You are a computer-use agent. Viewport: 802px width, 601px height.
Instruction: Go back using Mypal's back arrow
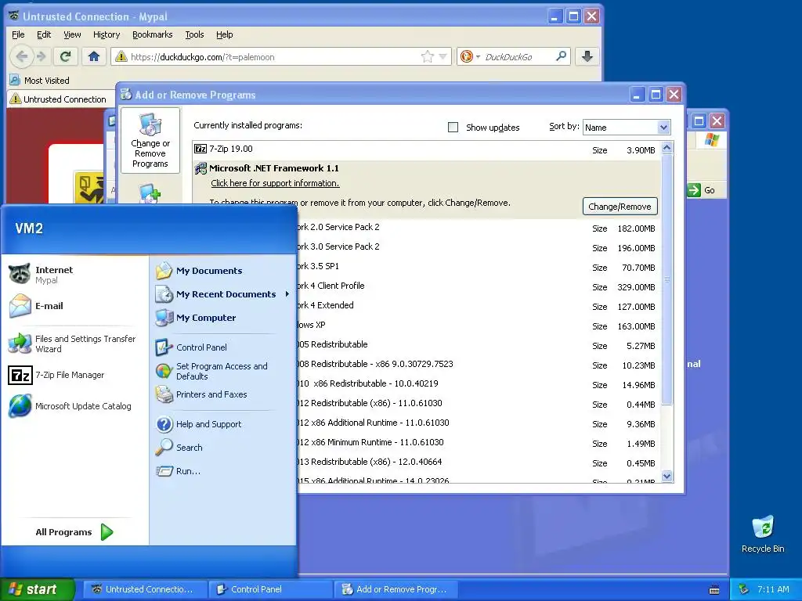21,56
